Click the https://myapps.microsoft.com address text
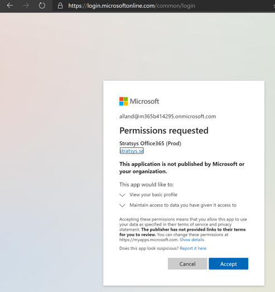 click(149, 240)
